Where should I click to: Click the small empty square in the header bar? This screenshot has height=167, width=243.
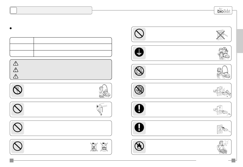point(13,10)
